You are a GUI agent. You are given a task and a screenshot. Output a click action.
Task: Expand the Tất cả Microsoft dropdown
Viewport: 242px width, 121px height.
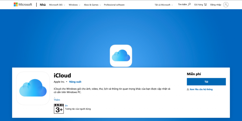164,5
